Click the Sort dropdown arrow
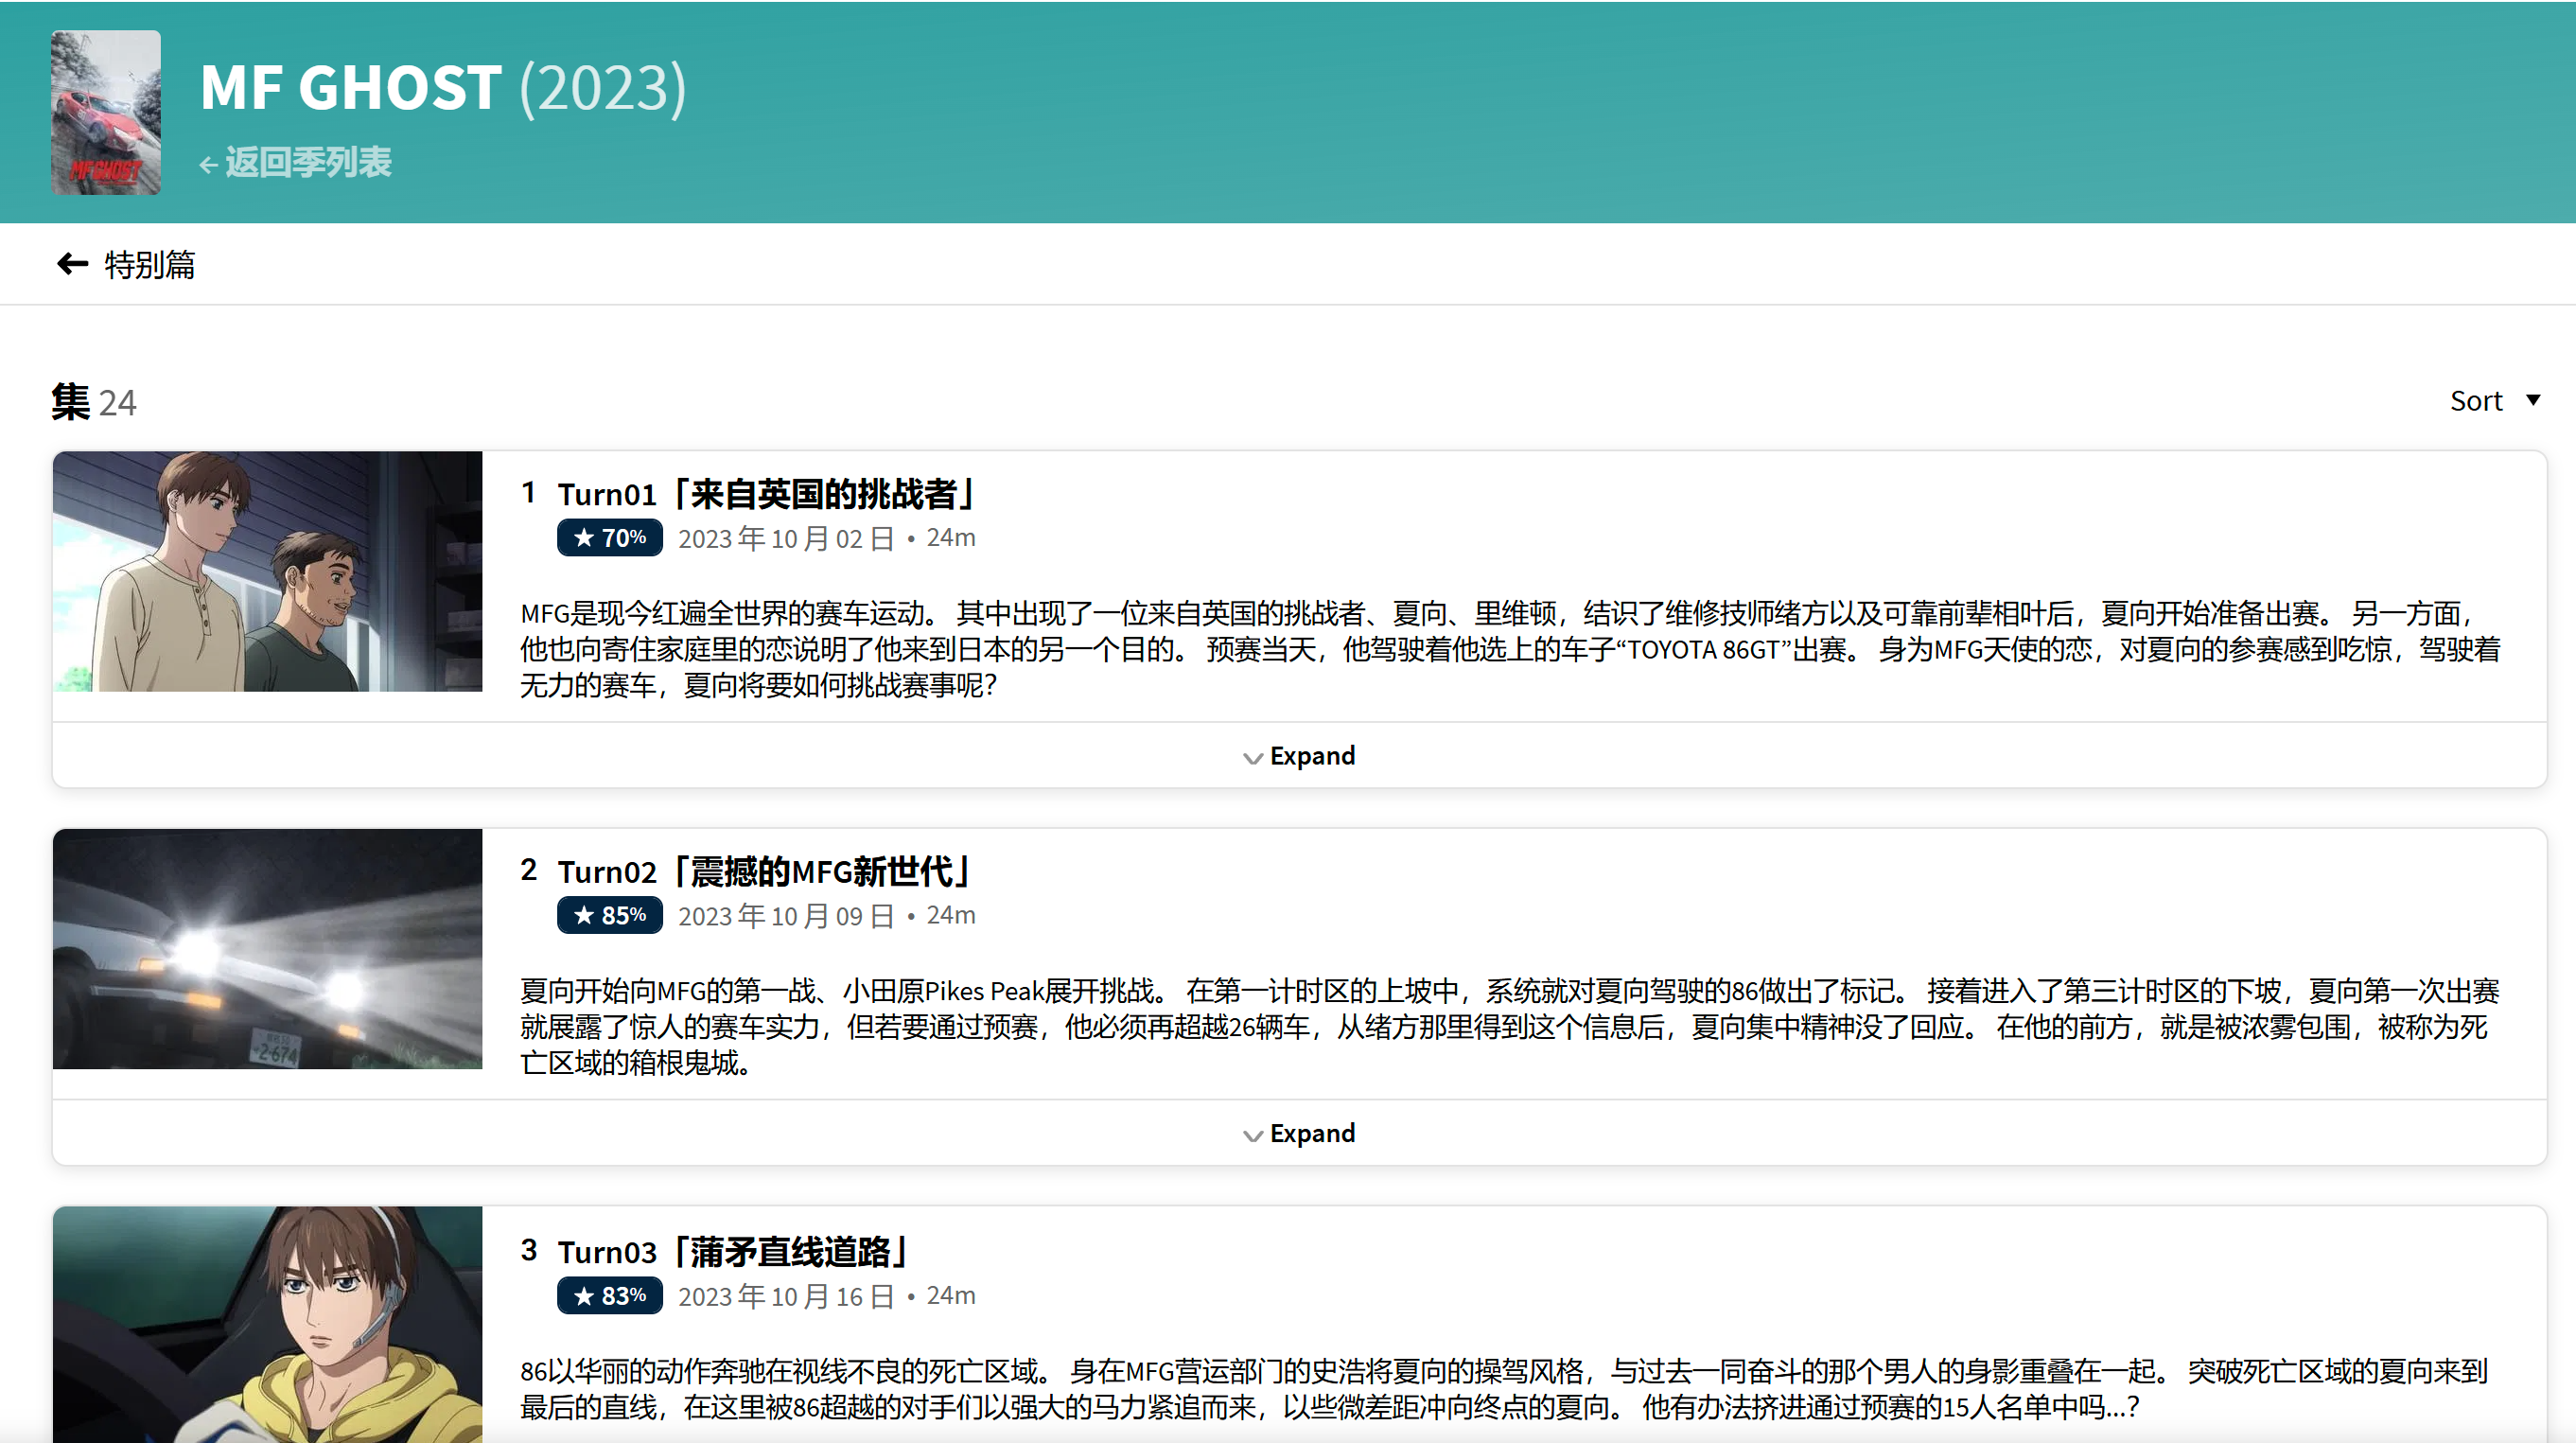 coord(2533,400)
